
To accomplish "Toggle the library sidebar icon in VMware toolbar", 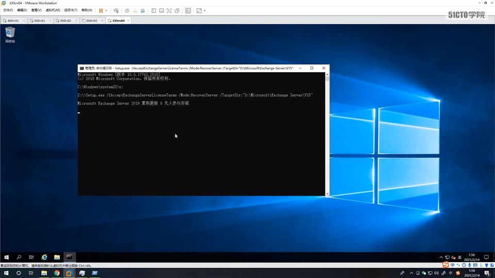I will coord(154,10).
